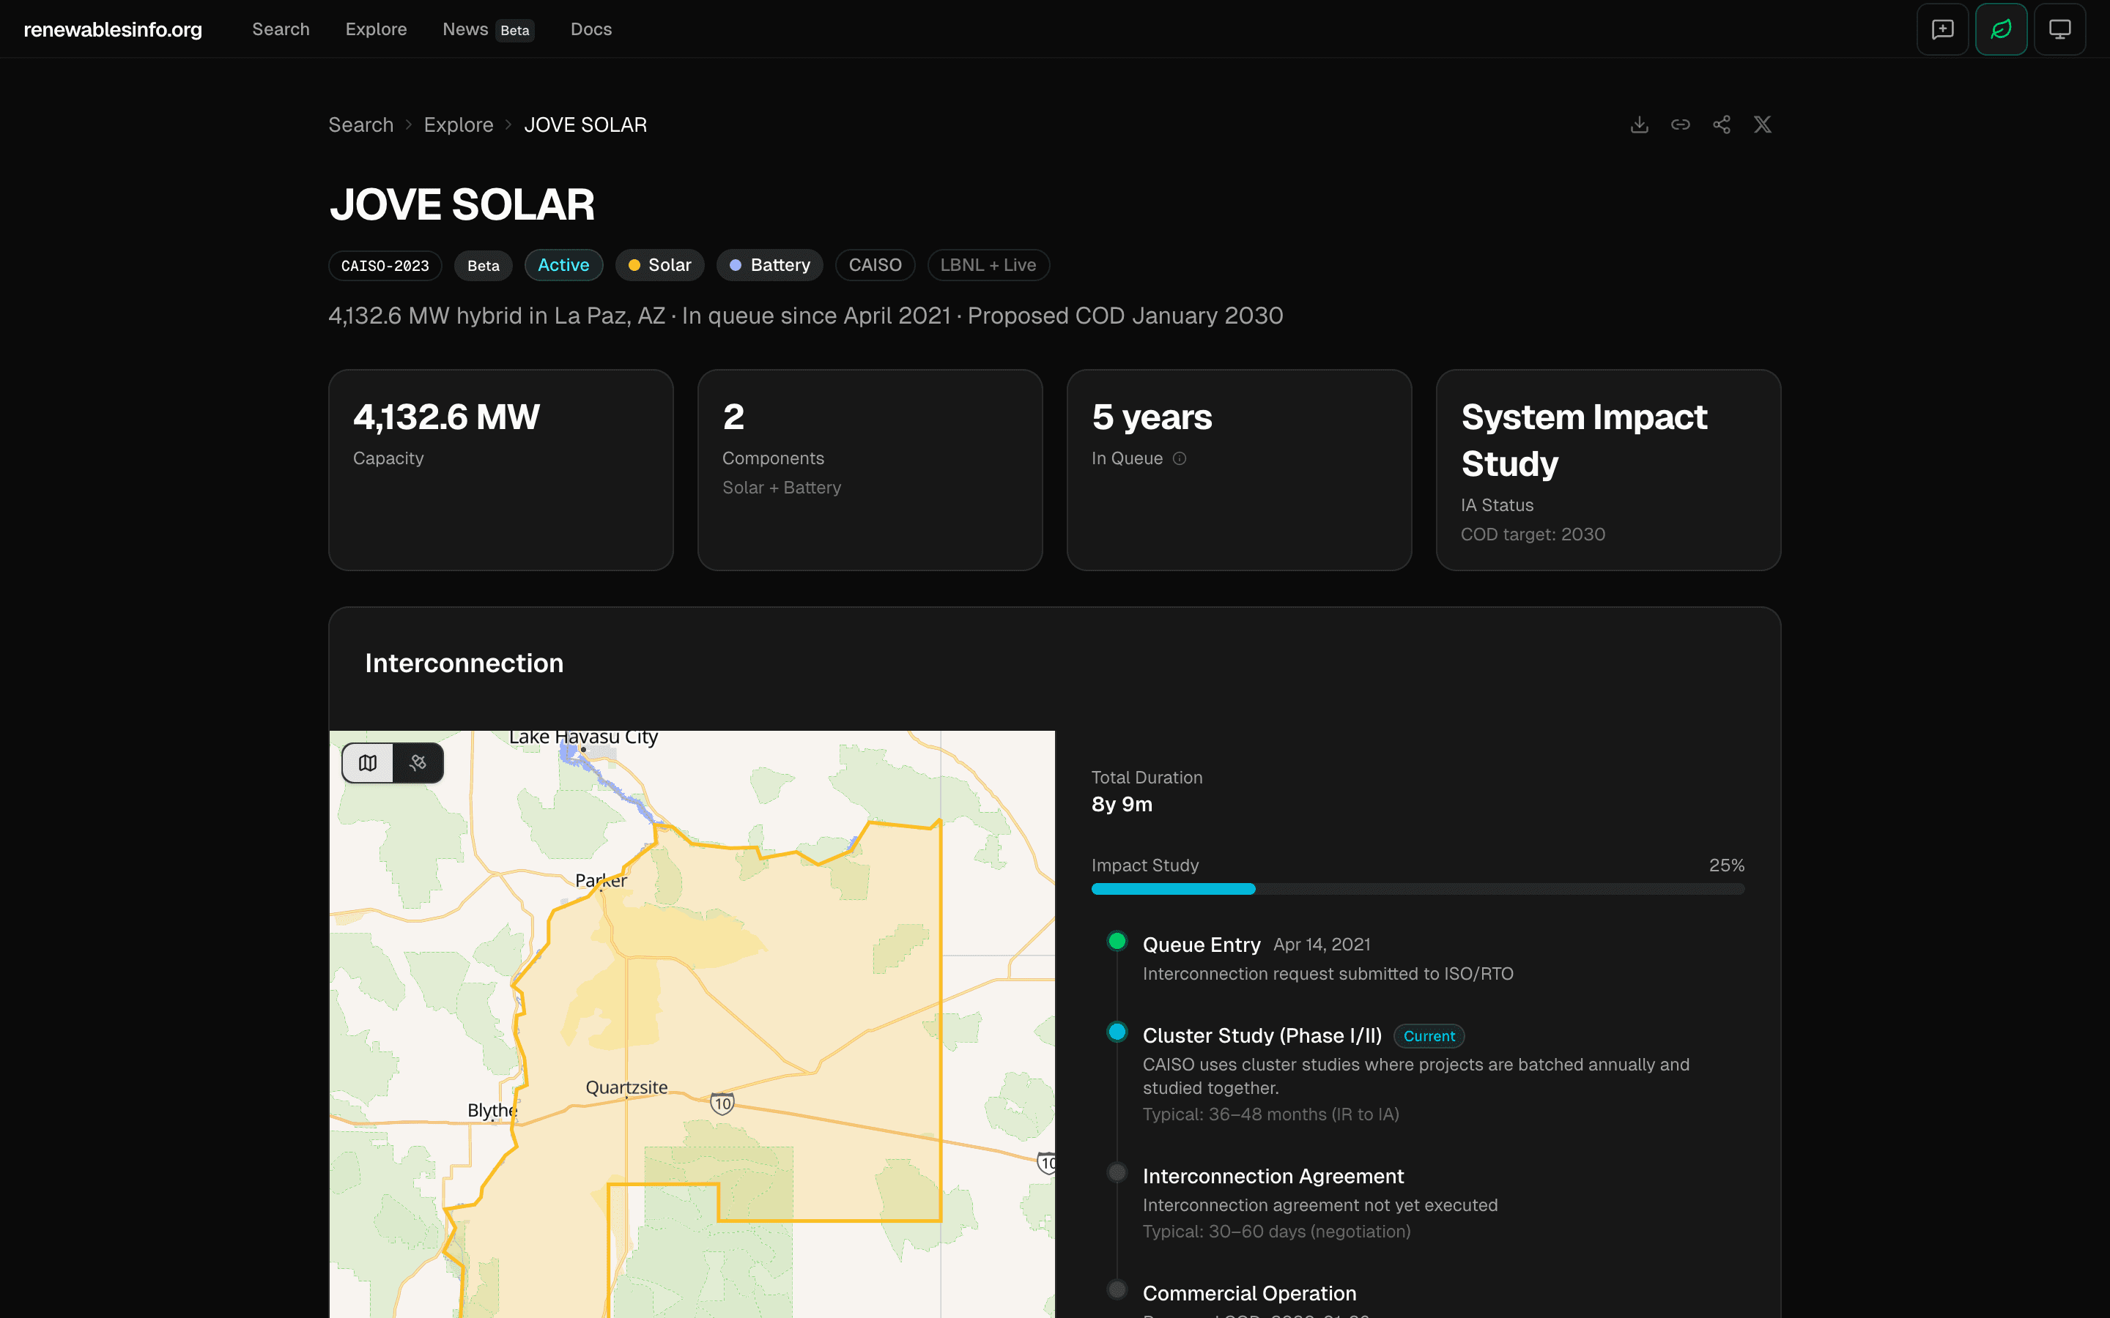Open the download options icon
2110x1318 pixels.
pos(1639,124)
